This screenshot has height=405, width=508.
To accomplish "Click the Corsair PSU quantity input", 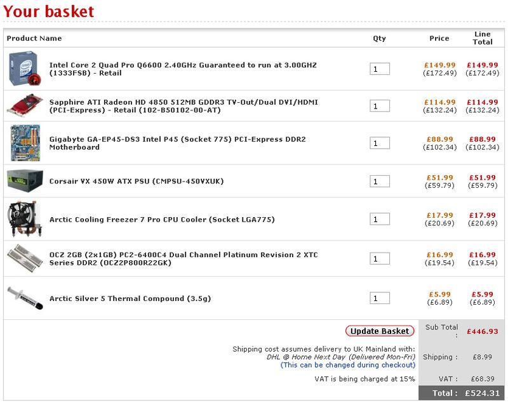I will pos(380,182).
